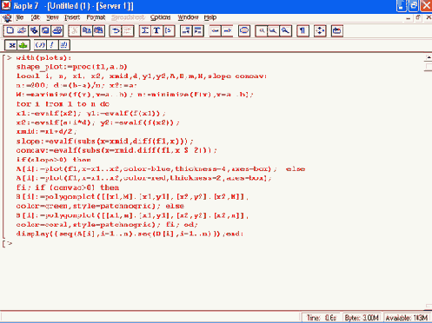Insert text with the T icon
Image resolution: width=432 pixels, height=323 pixels.
coord(156,30)
